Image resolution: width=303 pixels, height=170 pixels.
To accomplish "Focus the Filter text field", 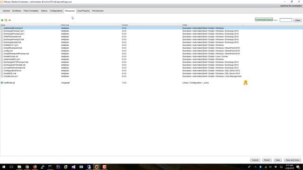I will tap(286, 20).
